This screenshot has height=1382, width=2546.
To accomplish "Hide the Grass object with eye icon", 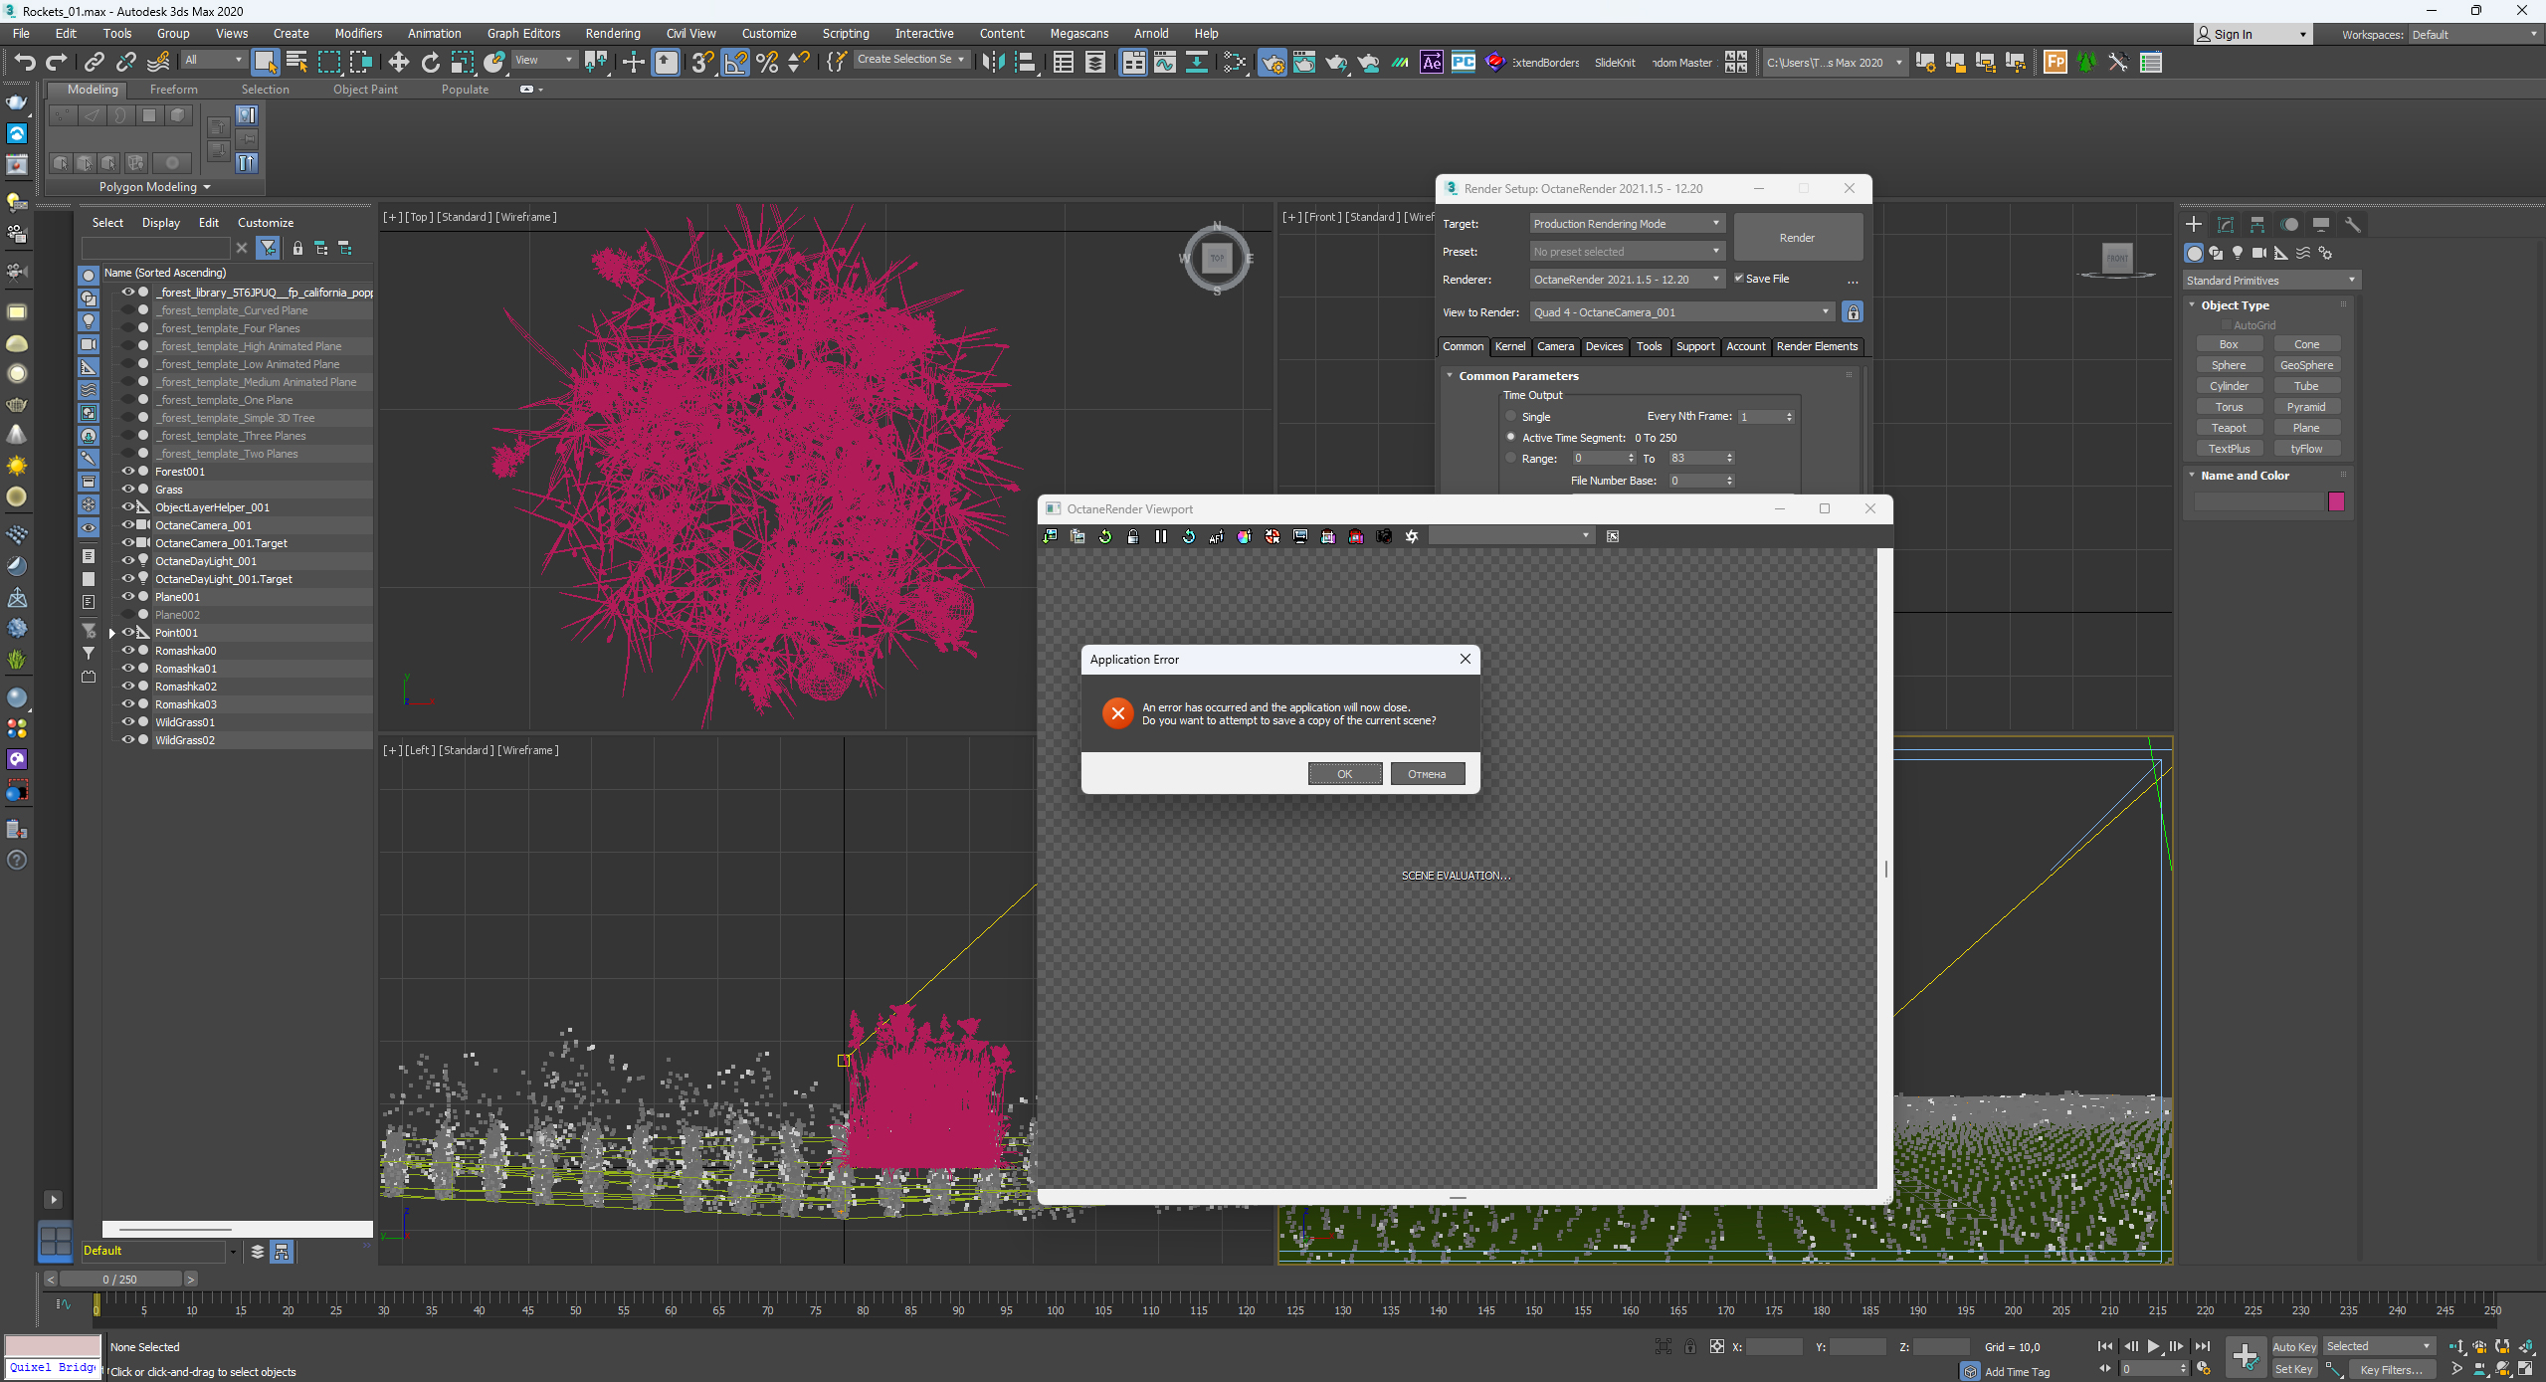I will (127, 489).
